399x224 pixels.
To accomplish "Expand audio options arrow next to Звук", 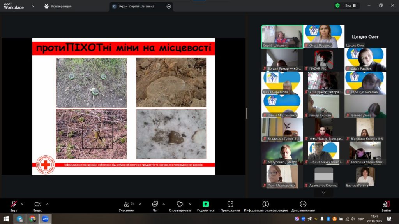I will click(22, 204).
